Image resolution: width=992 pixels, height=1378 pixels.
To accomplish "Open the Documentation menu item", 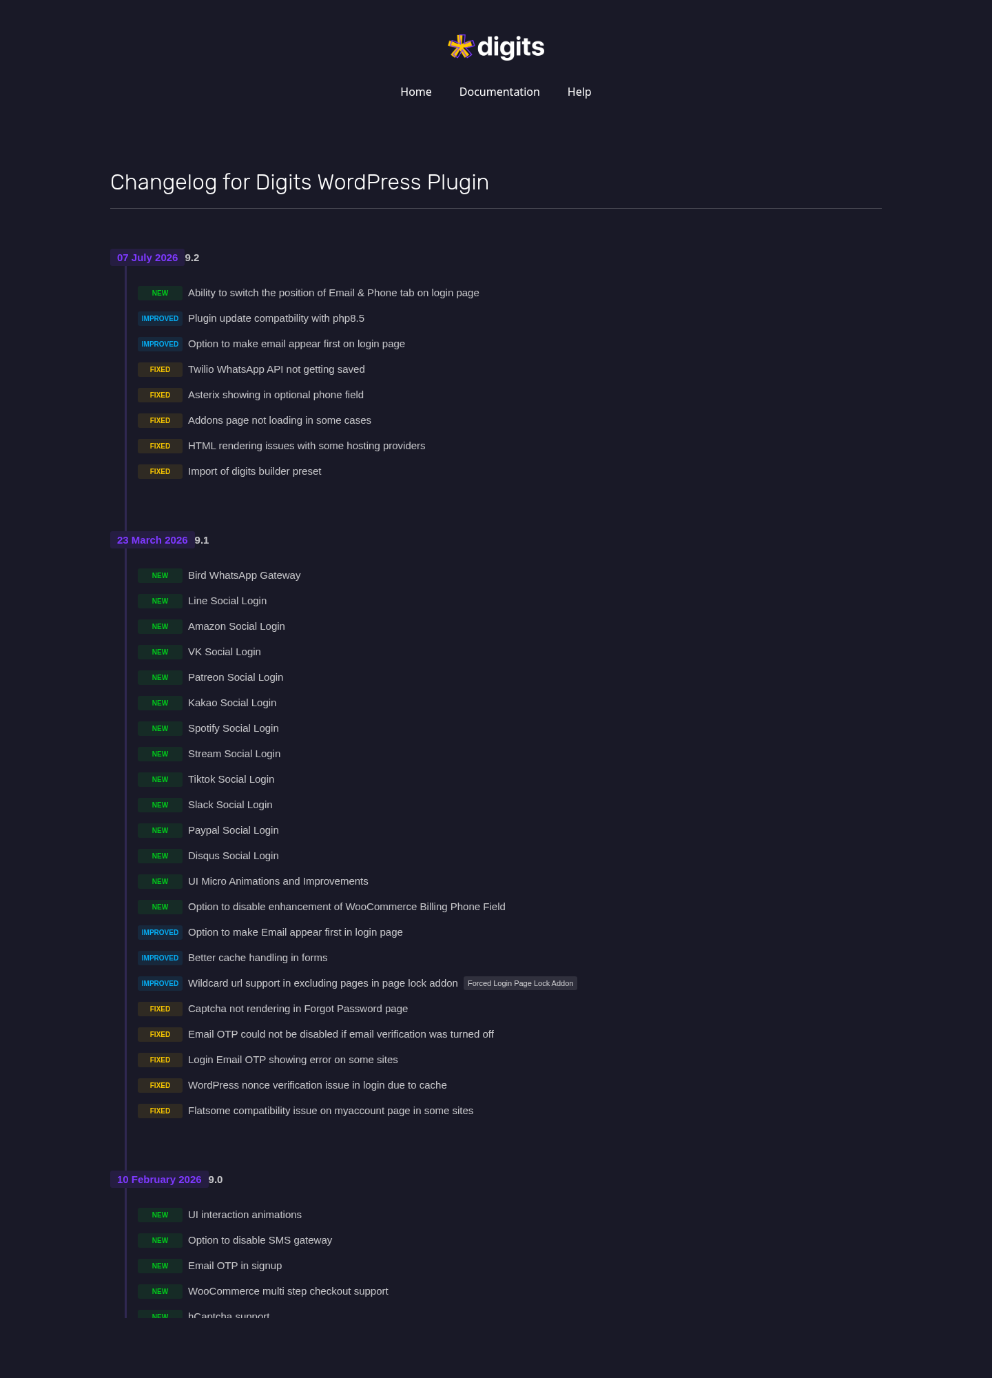I will click(x=499, y=92).
